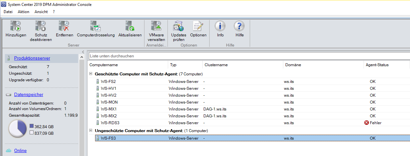The width and height of the screenshot is (410, 156).
Task: Click the server icon beside WS-FS2
Action: click(97, 82)
